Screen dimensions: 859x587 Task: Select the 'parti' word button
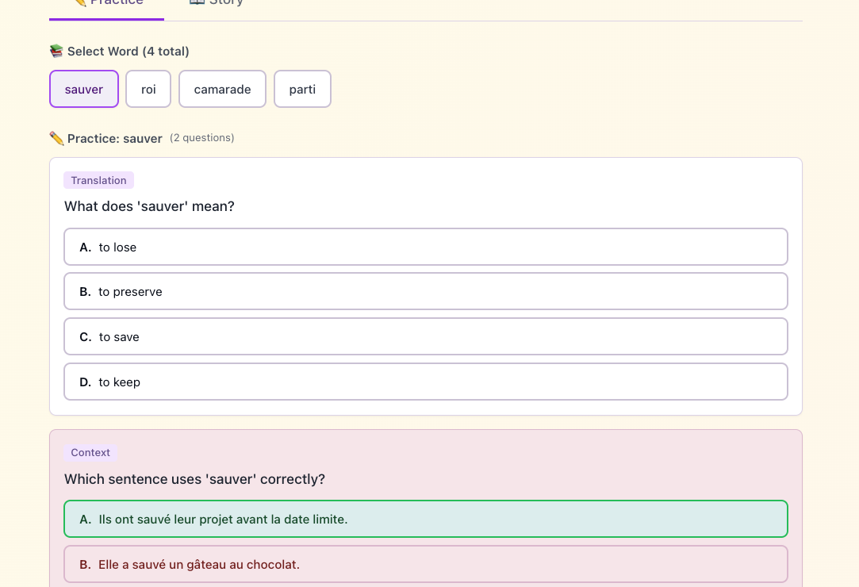(x=302, y=89)
